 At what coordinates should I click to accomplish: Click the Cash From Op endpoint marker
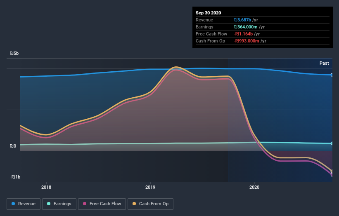tap(332, 171)
